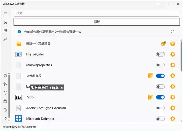Click the main list scroll down arrow
183x131 pixels.
[181, 121]
